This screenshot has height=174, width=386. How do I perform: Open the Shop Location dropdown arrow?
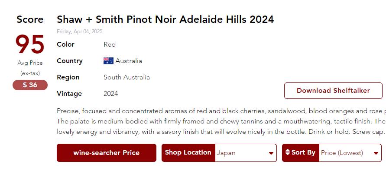pyautogui.click(x=271, y=153)
